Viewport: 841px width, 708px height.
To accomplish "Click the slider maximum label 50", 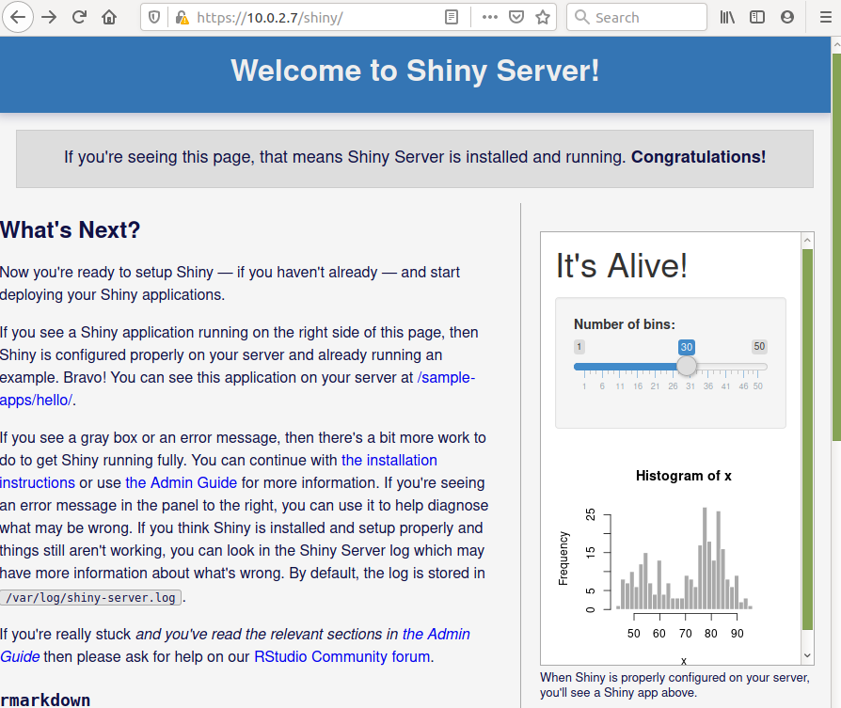I will [759, 346].
